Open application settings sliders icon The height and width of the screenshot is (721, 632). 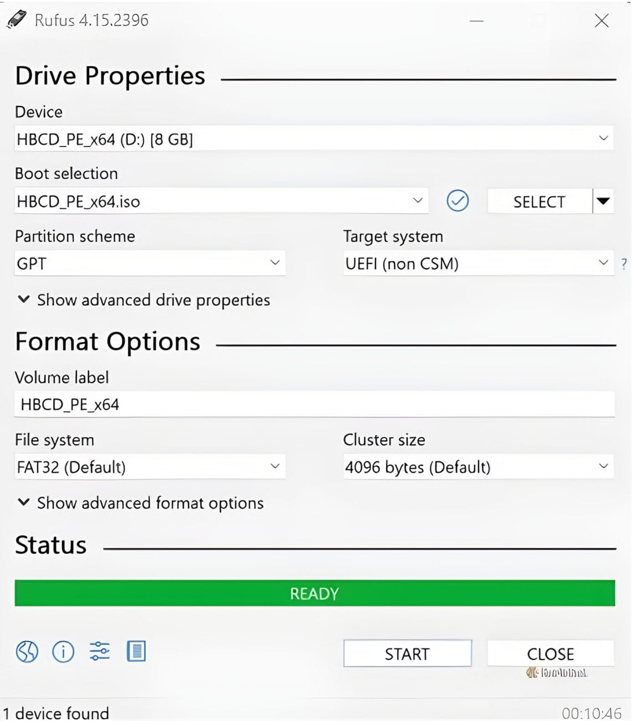tap(100, 651)
